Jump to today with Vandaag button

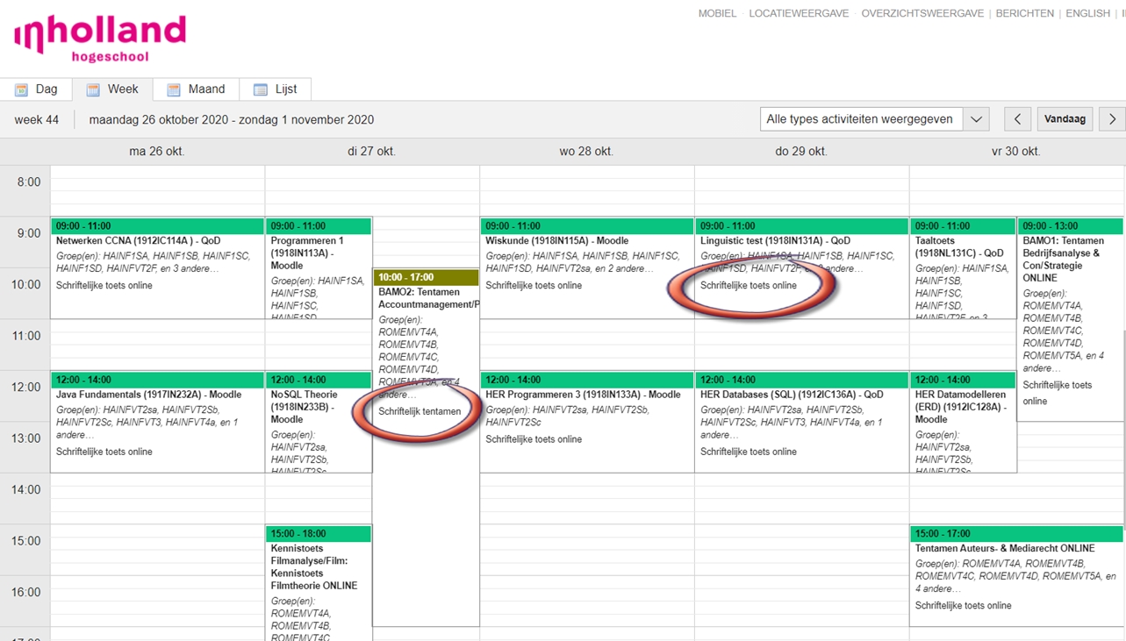click(1065, 119)
